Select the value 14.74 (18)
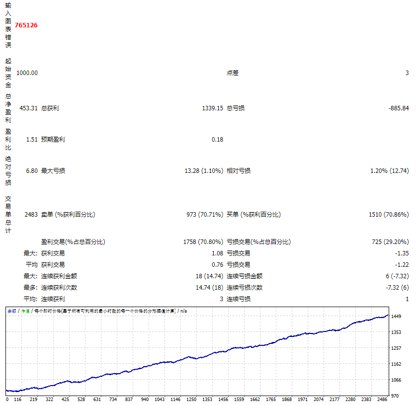This screenshot has width=420, height=405. [209, 288]
